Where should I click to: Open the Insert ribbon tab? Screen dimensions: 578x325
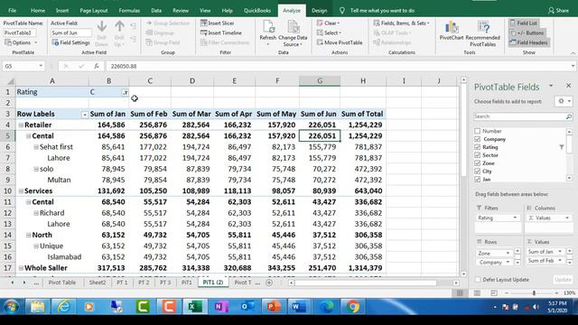pos(62,11)
